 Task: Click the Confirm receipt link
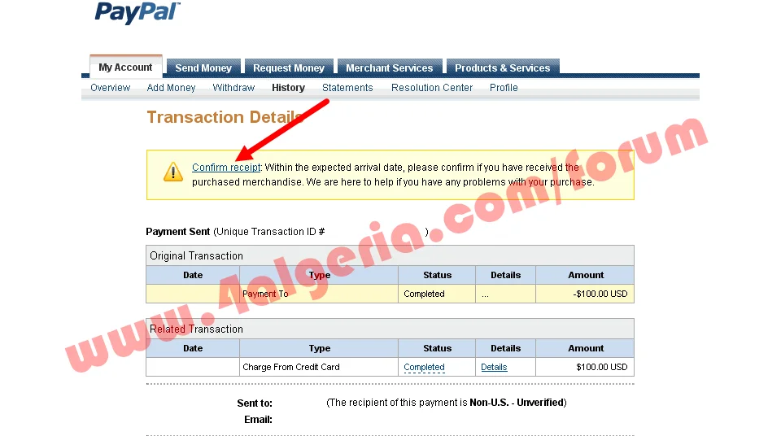(x=226, y=168)
